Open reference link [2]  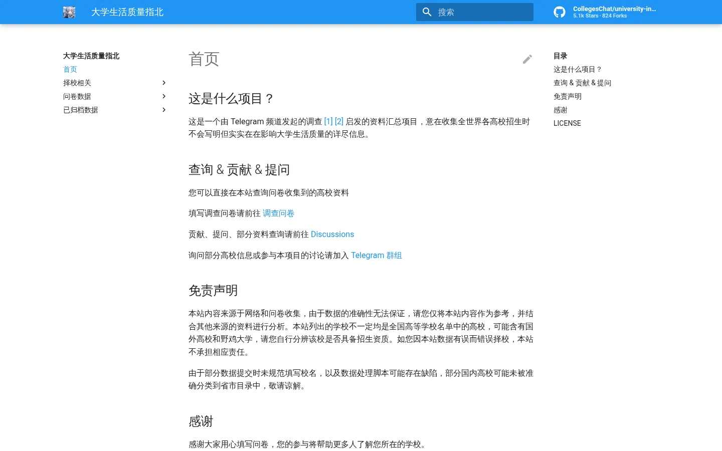pos(339,121)
